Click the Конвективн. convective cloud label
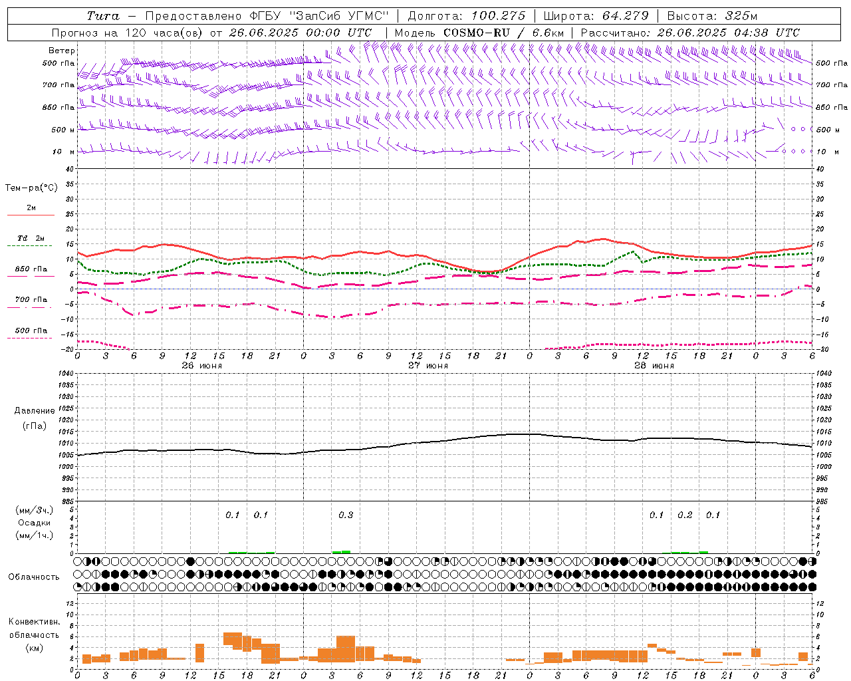 [35, 622]
